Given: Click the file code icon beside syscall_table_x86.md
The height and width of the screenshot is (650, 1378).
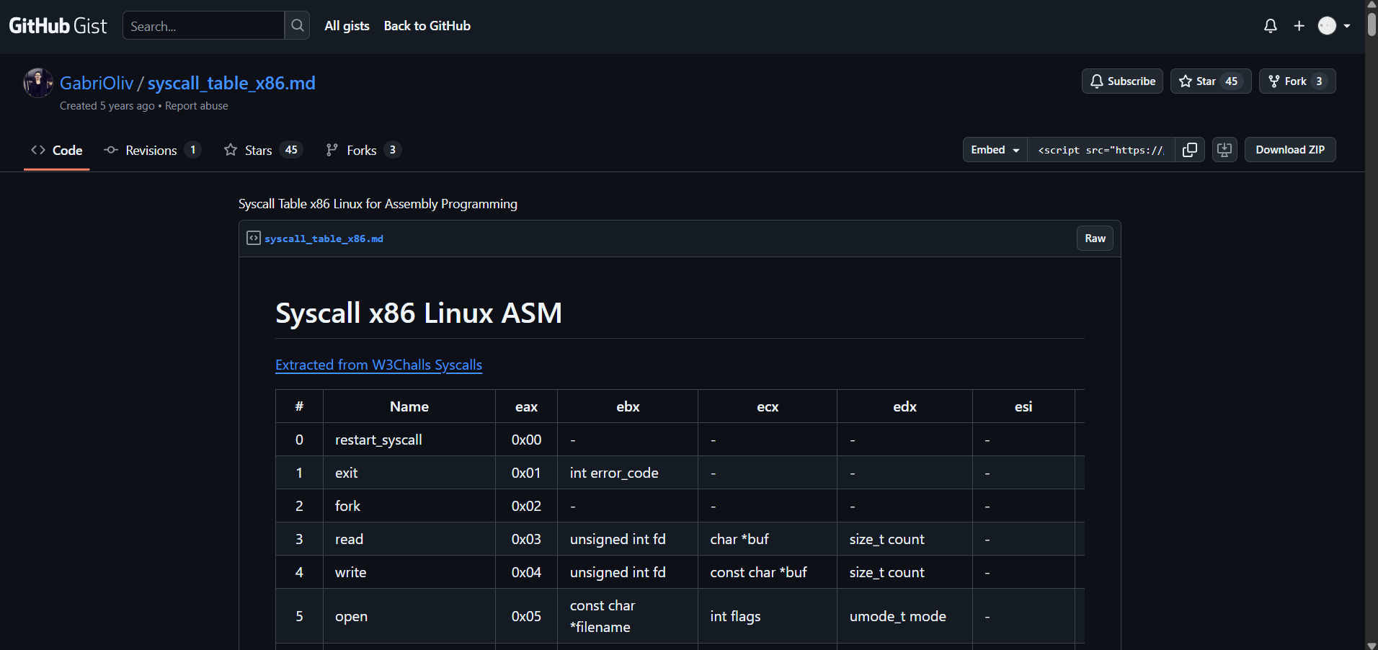Looking at the screenshot, I should pos(253,239).
